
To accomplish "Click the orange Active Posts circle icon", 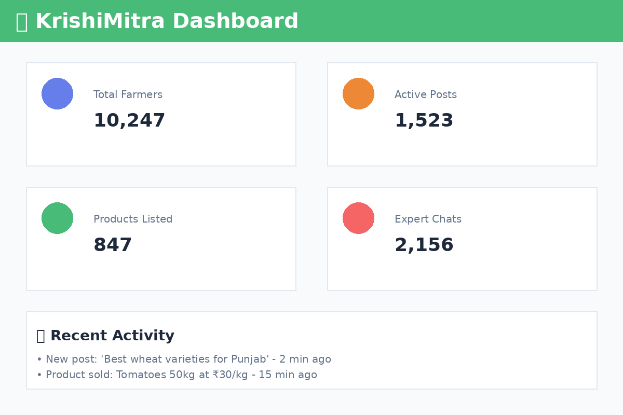I will click(x=358, y=93).
